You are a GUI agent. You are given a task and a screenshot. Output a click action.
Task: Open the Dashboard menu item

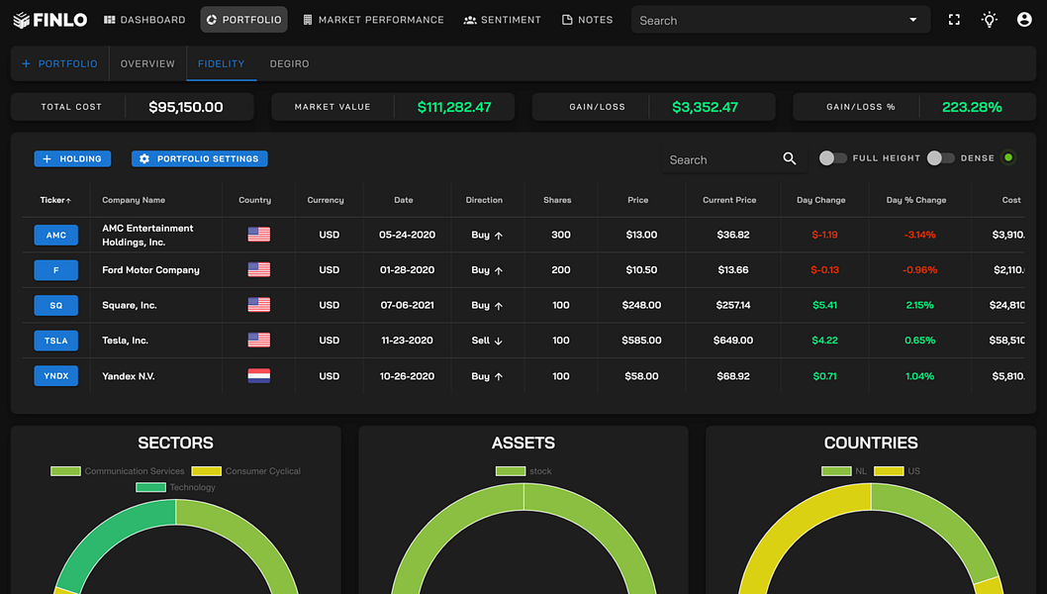pyautogui.click(x=144, y=20)
